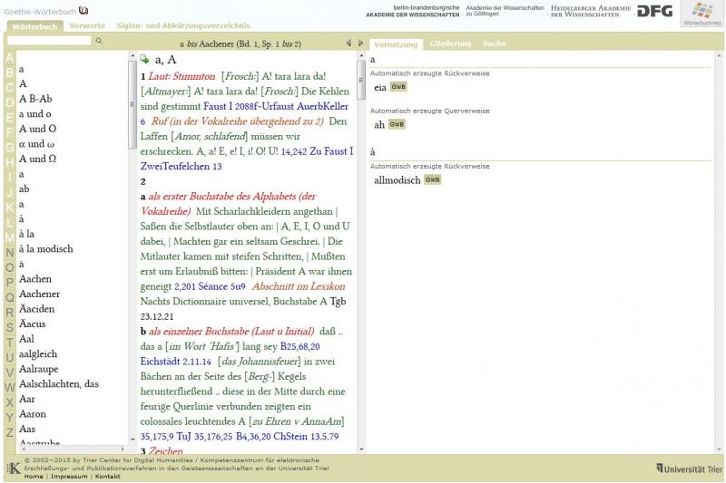Image resolution: width=726 pixels, height=483 pixels.
Task: Select headword 'A und Ω' in list
Action: [x=37, y=159]
